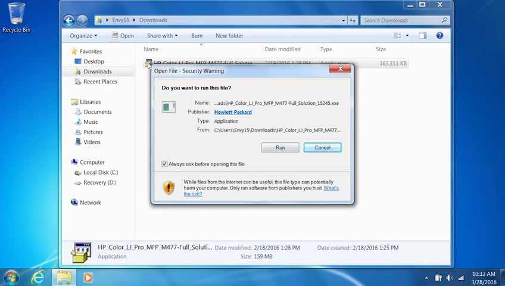Click the shield warning icon in dialog
The width and height of the screenshot is (505, 286).
pyautogui.click(x=169, y=188)
